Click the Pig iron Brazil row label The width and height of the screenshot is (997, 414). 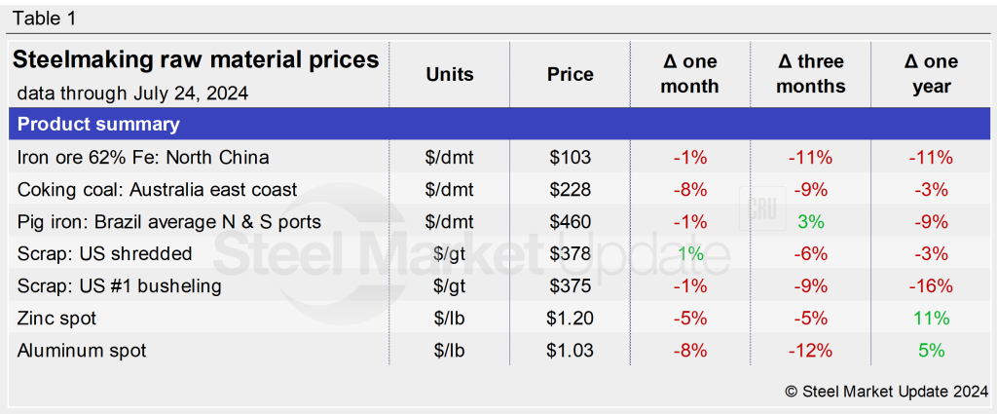169,221
